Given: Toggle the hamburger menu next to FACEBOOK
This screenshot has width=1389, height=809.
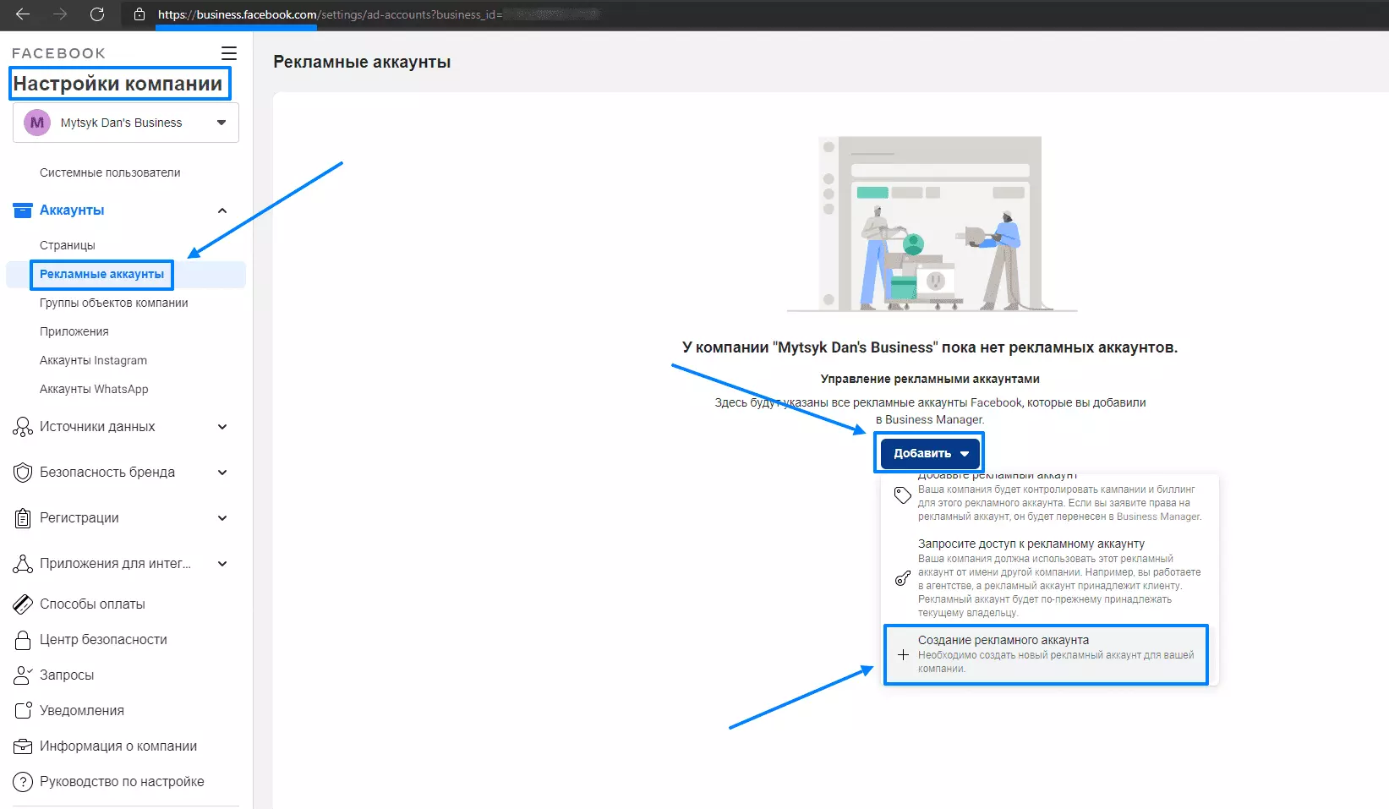Looking at the screenshot, I should 228,53.
